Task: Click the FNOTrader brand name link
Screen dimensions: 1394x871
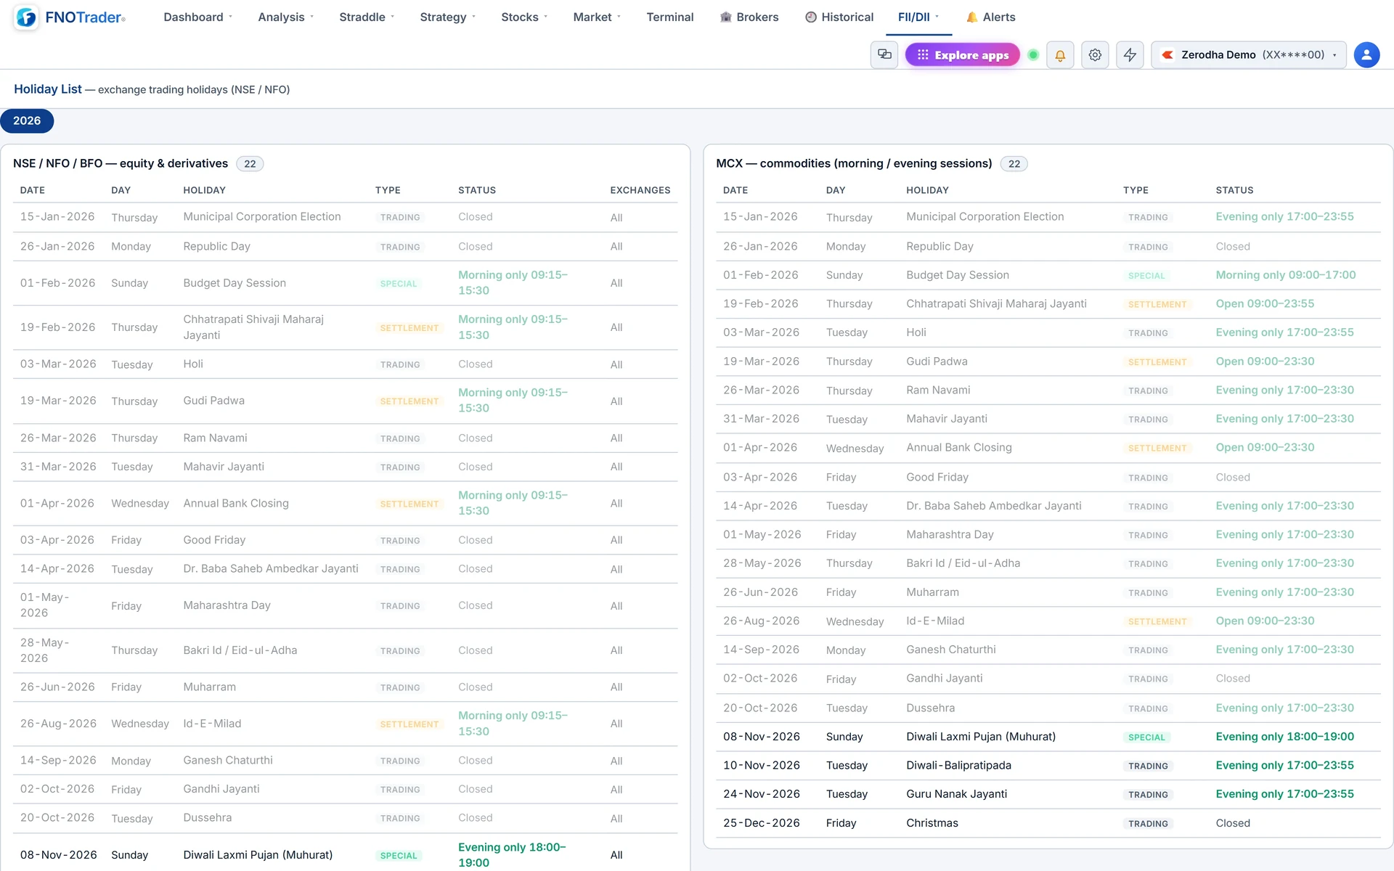Action: (x=85, y=17)
